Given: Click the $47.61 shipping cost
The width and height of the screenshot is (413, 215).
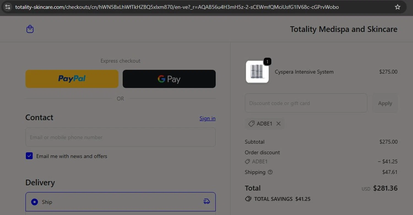Looking at the screenshot, I should tap(390, 172).
